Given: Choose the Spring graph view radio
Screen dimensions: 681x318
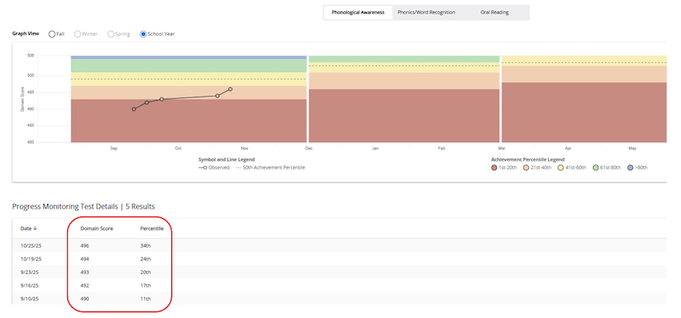Looking at the screenshot, I should (x=111, y=34).
